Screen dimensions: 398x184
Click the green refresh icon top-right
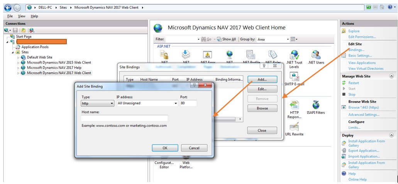369,7
